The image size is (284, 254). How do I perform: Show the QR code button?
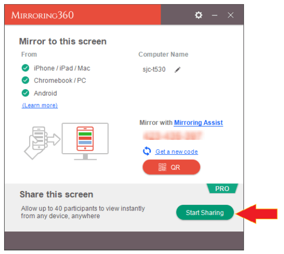click(171, 167)
